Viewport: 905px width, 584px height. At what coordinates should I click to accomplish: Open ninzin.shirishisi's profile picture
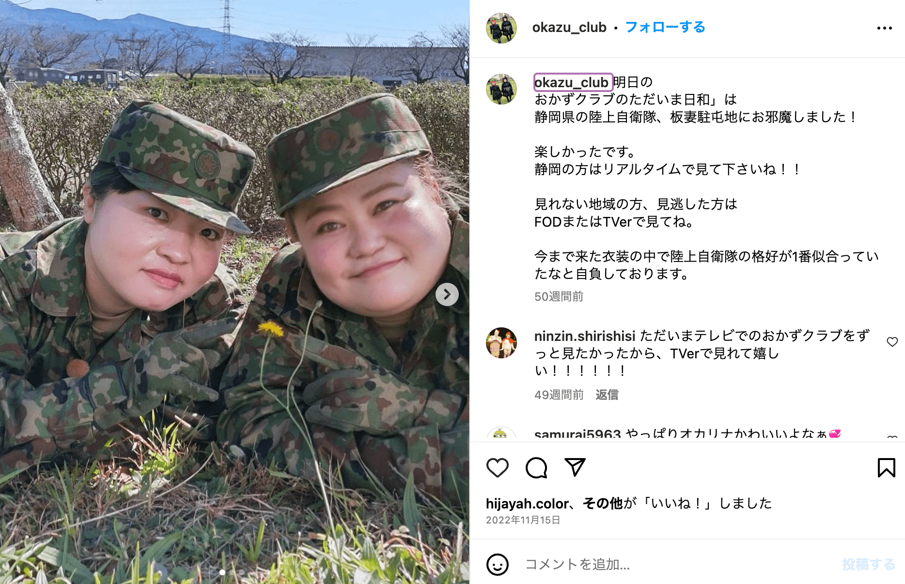[501, 343]
